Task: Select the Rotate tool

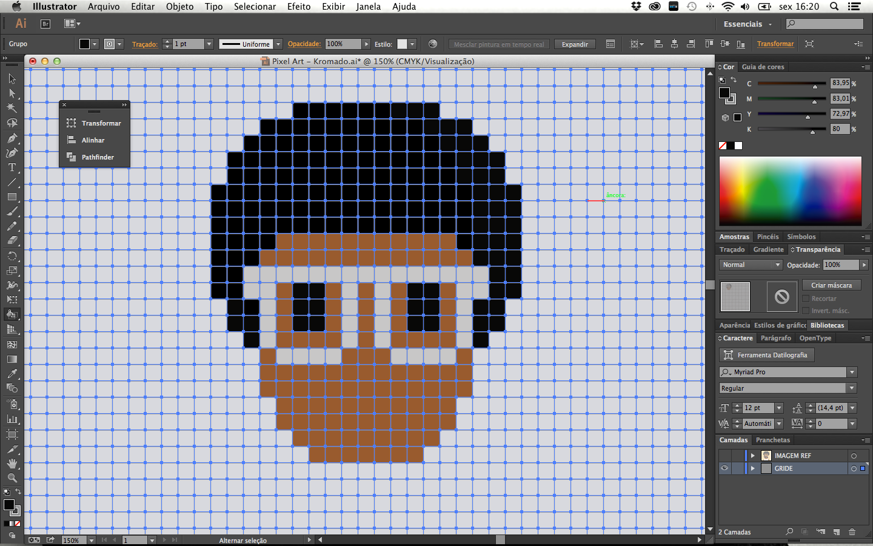Action: (x=12, y=256)
